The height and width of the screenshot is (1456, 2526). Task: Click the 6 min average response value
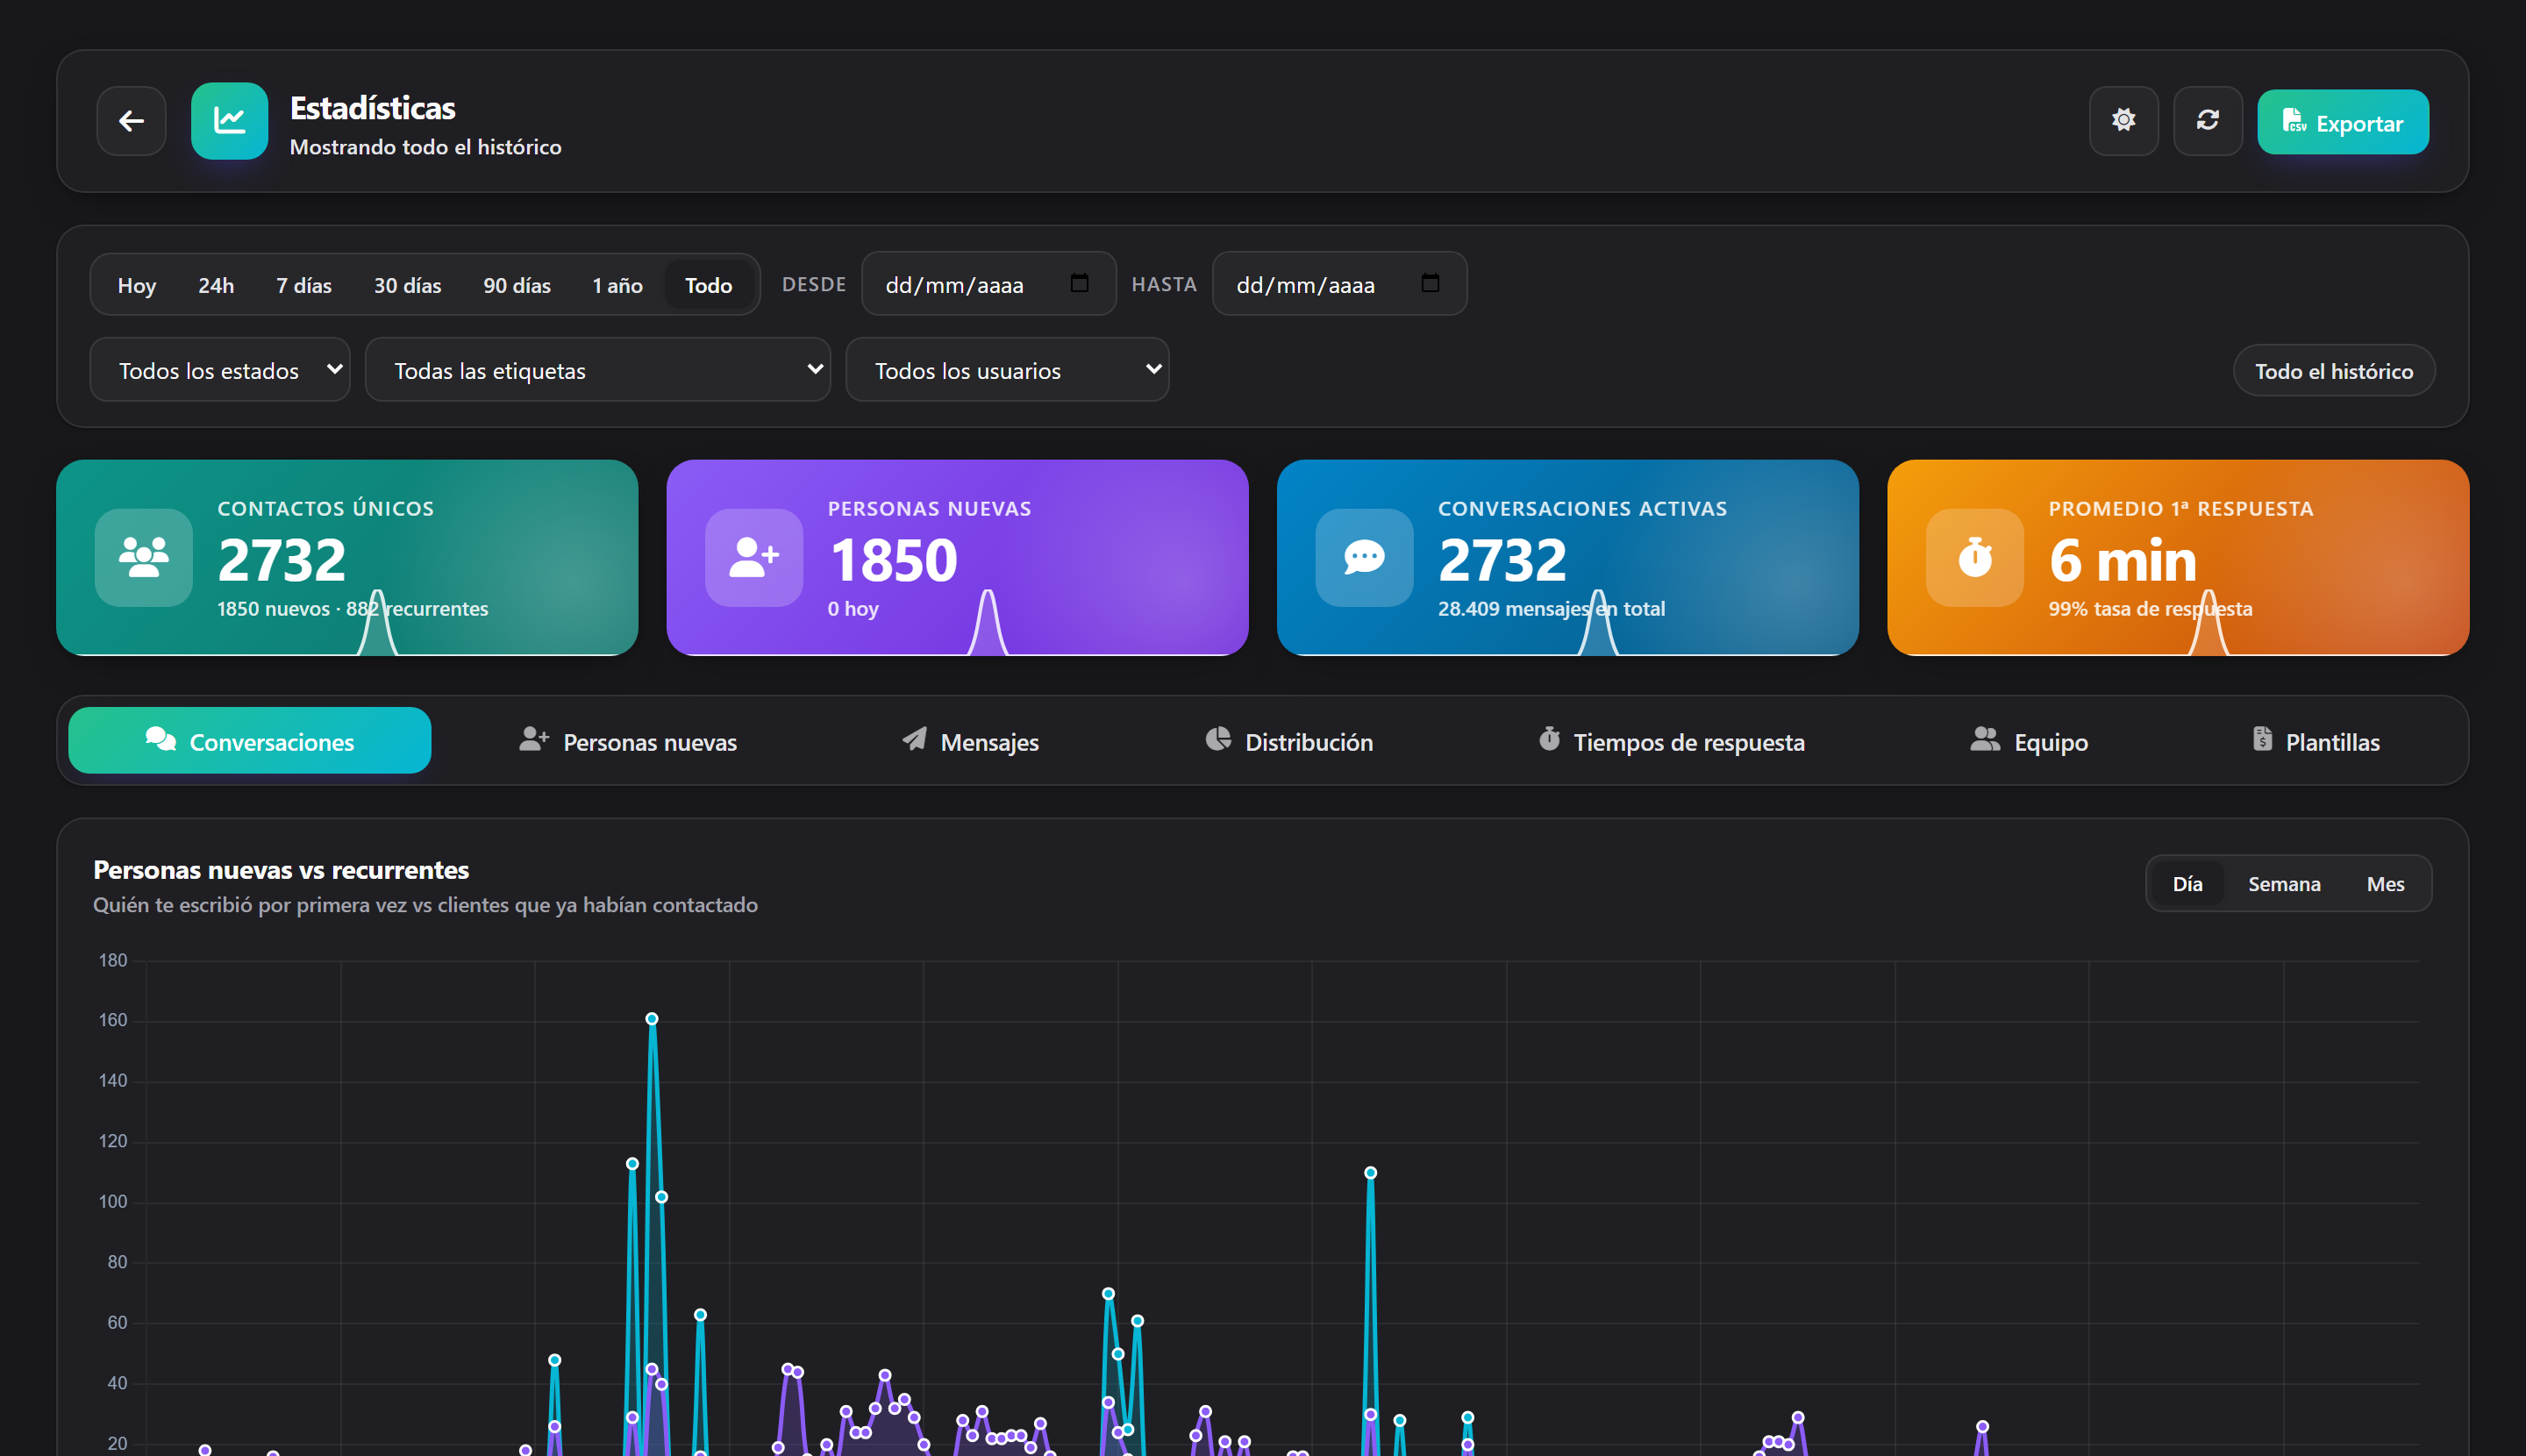coord(2122,560)
